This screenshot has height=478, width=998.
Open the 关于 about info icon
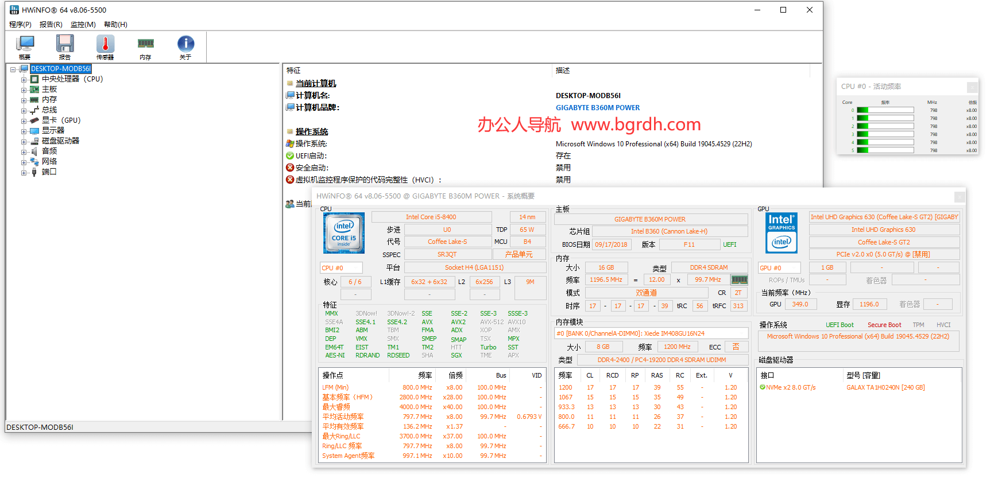(185, 46)
